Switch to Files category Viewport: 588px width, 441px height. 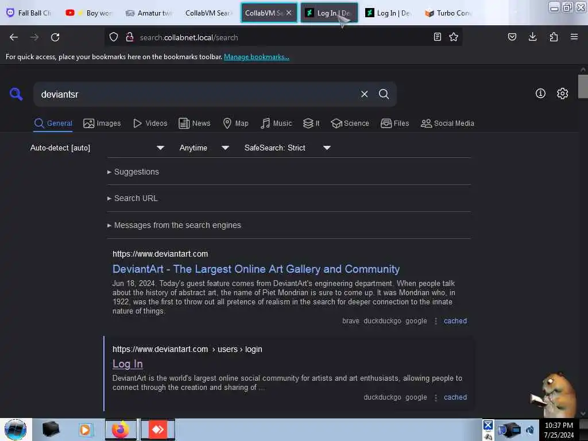click(395, 123)
